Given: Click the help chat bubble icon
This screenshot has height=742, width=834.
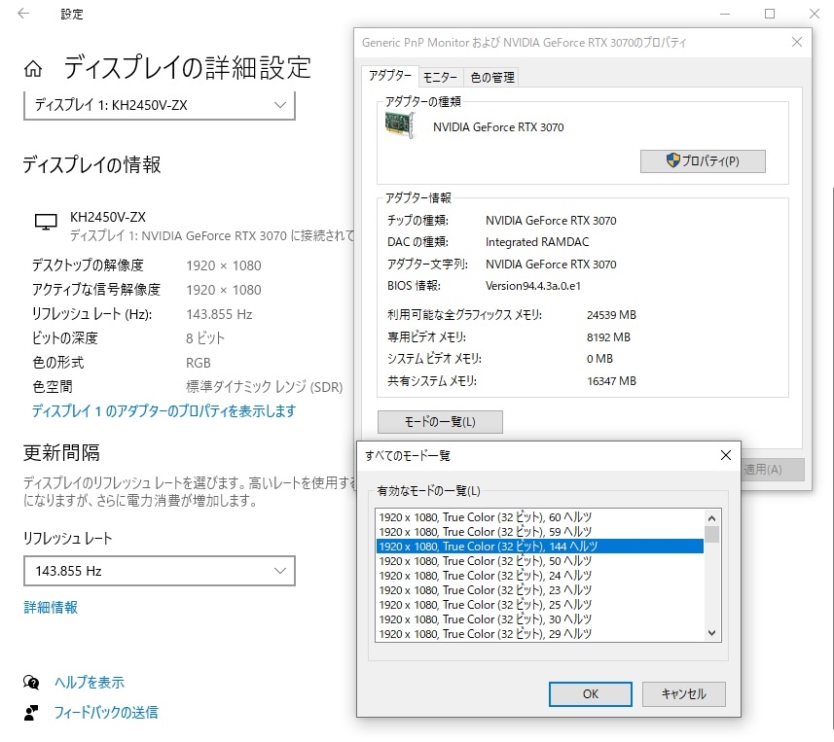Looking at the screenshot, I should click(x=31, y=682).
